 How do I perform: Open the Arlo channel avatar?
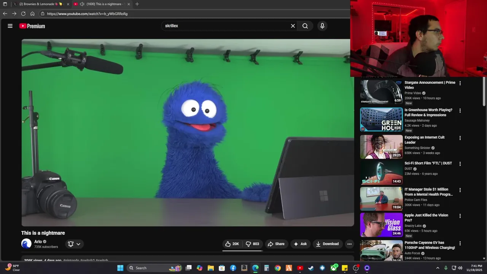(26, 244)
